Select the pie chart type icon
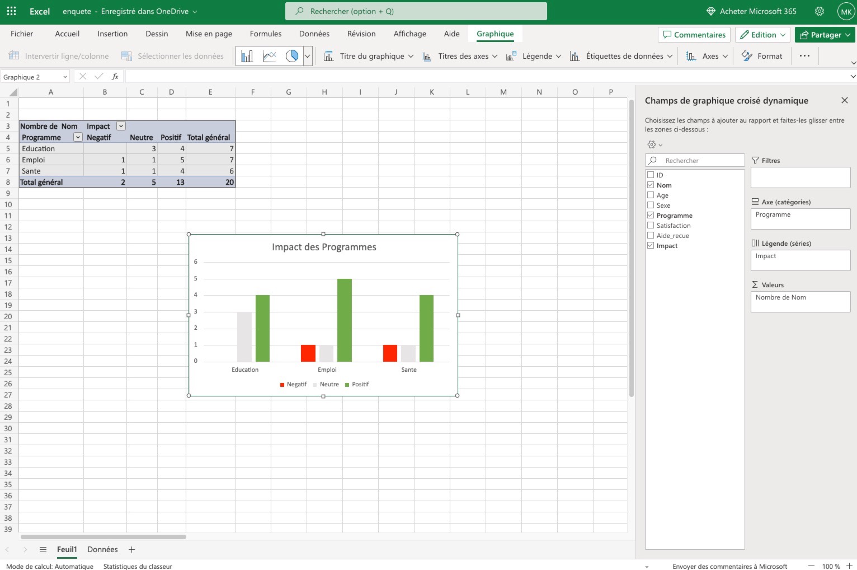 coord(292,56)
